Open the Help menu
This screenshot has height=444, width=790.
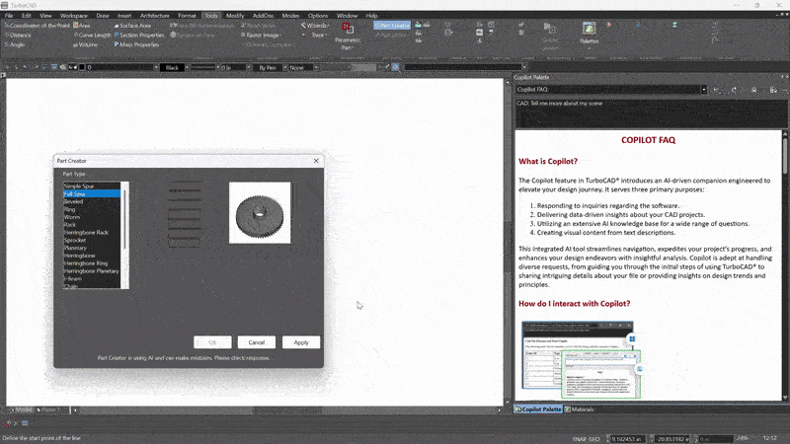(x=371, y=16)
